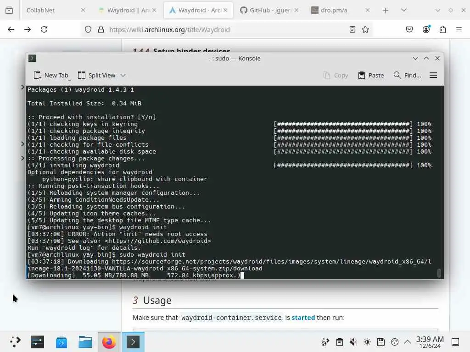Click Show Desktop at taskbar end
This screenshot has width=470, height=352.
click(x=455, y=342)
